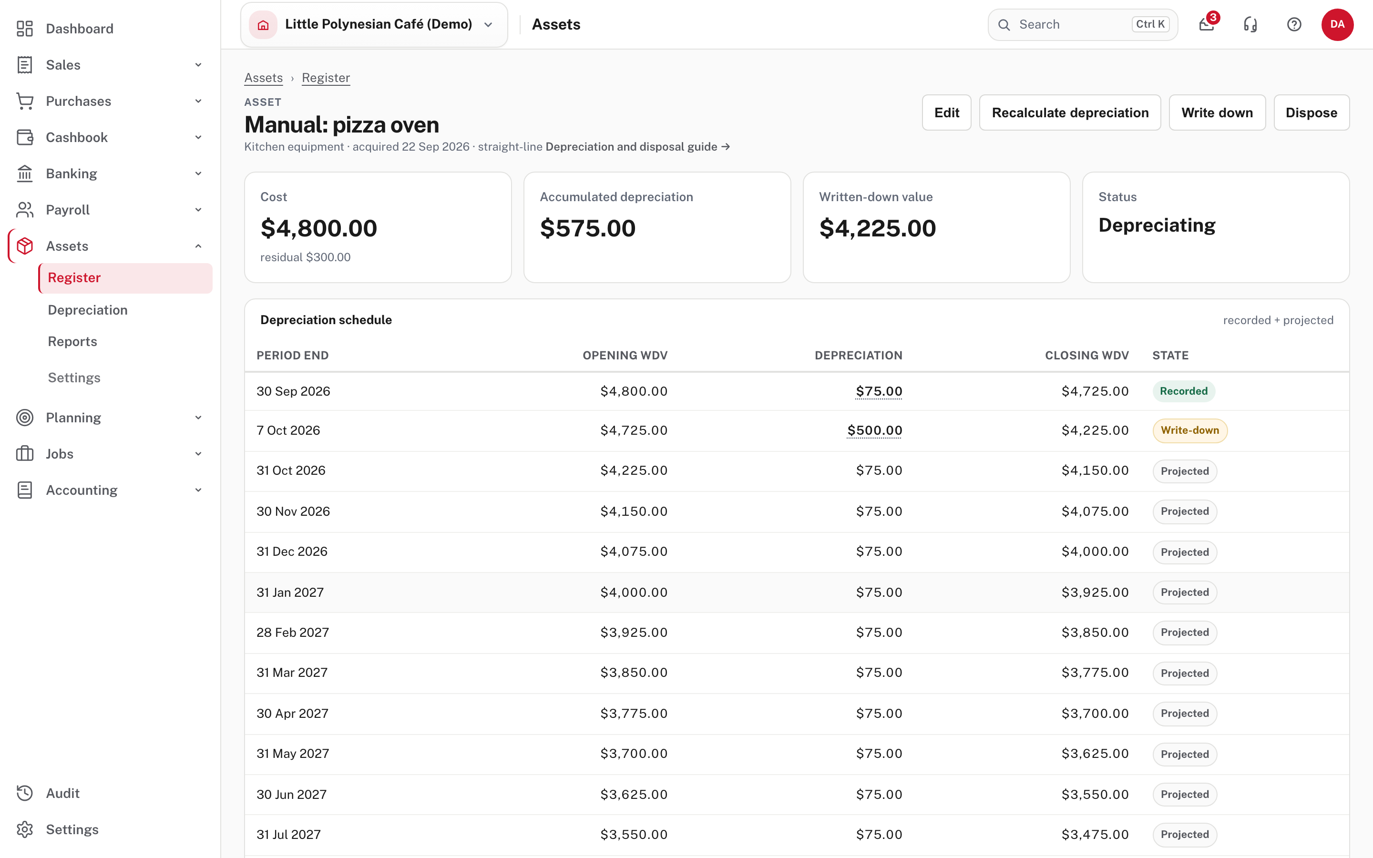Click the Recorded state badge
Image resolution: width=1373 pixels, height=858 pixels.
1184,391
